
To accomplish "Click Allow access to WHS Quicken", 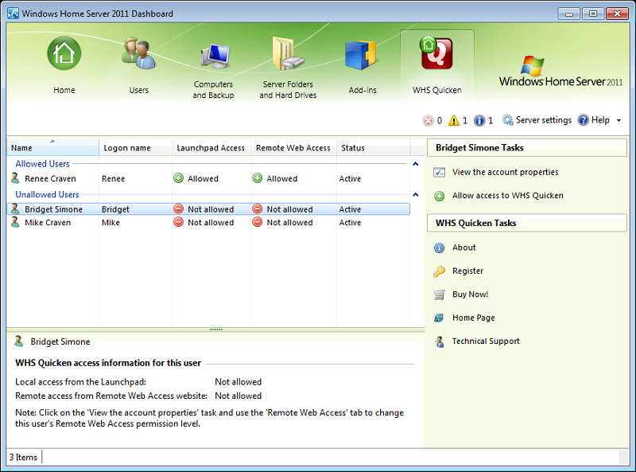I will (508, 196).
